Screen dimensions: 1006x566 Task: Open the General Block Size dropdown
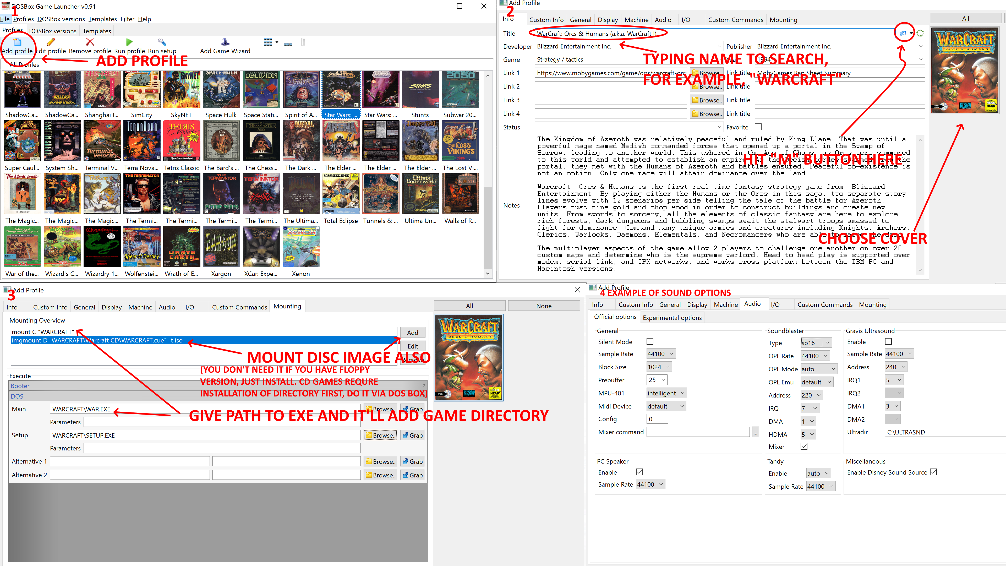[659, 367]
